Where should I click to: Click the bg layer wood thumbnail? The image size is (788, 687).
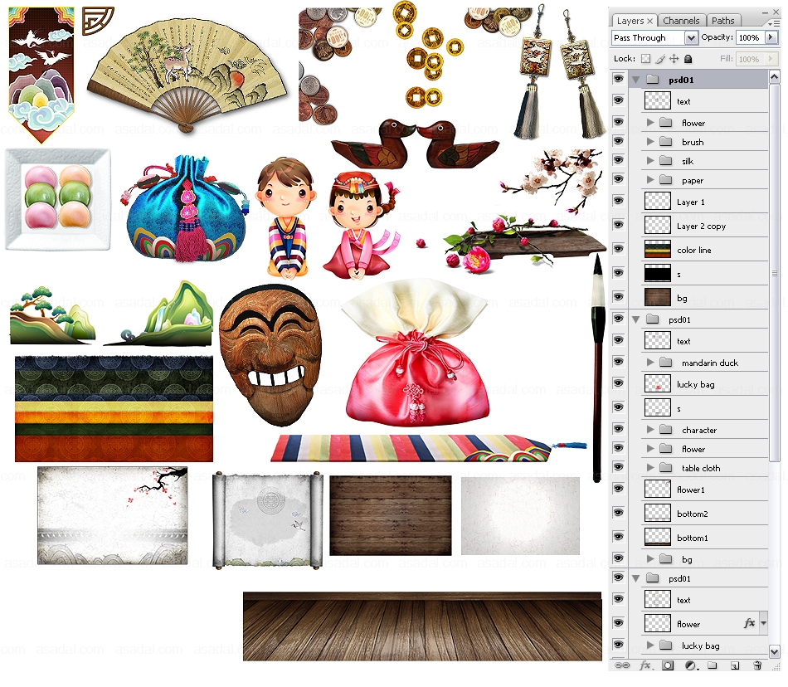pyautogui.click(x=657, y=297)
